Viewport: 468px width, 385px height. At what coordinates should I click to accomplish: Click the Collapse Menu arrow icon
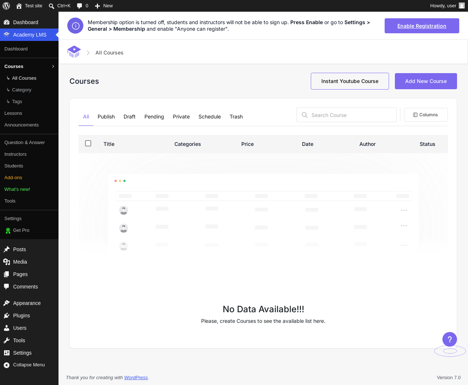click(x=7, y=365)
